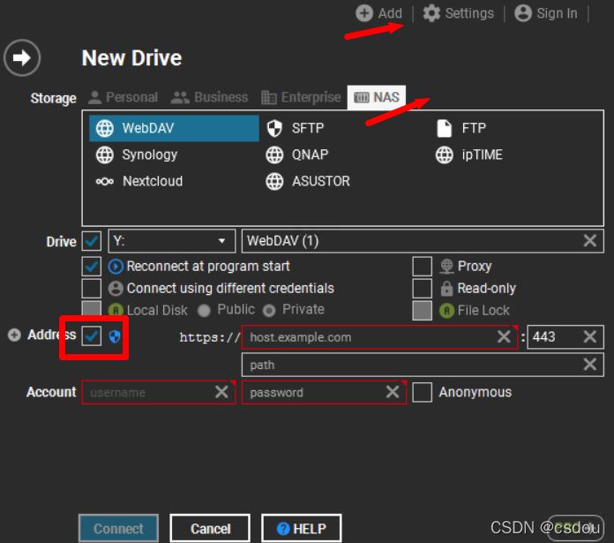Viewport: 614px width, 543px height.
Task: Click the Add text label
Action: click(x=390, y=13)
